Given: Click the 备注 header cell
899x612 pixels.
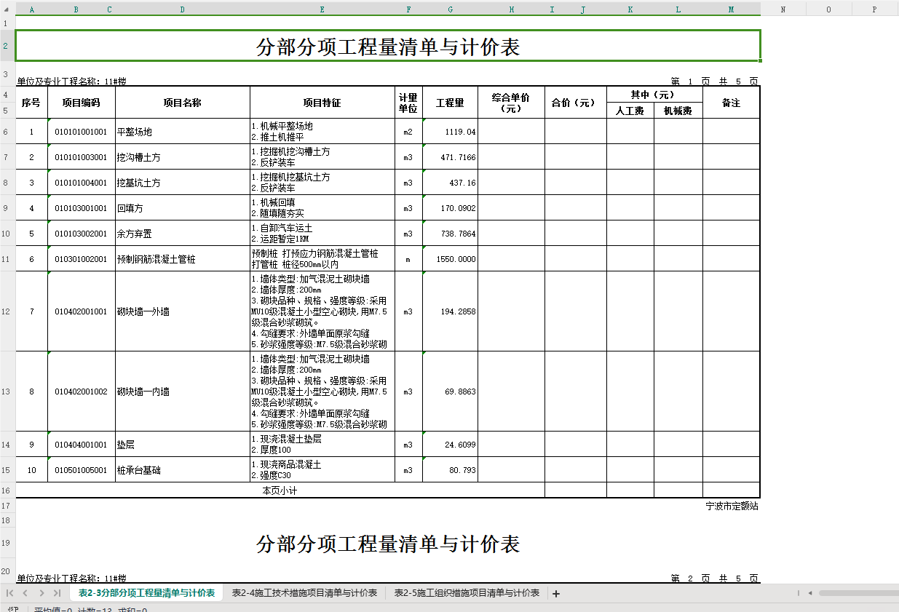Looking at the screenshot, I should pyautogui.click(x=731, y=103).
